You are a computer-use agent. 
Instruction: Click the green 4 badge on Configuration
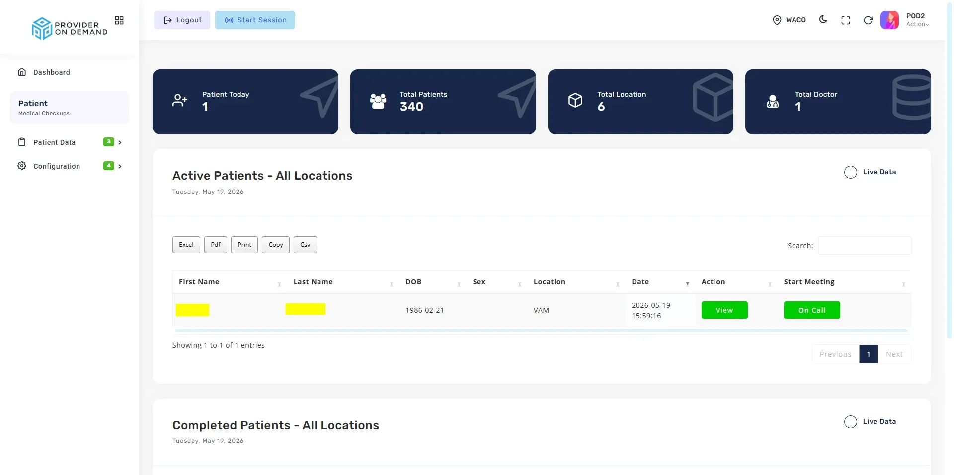click(109, 166)
